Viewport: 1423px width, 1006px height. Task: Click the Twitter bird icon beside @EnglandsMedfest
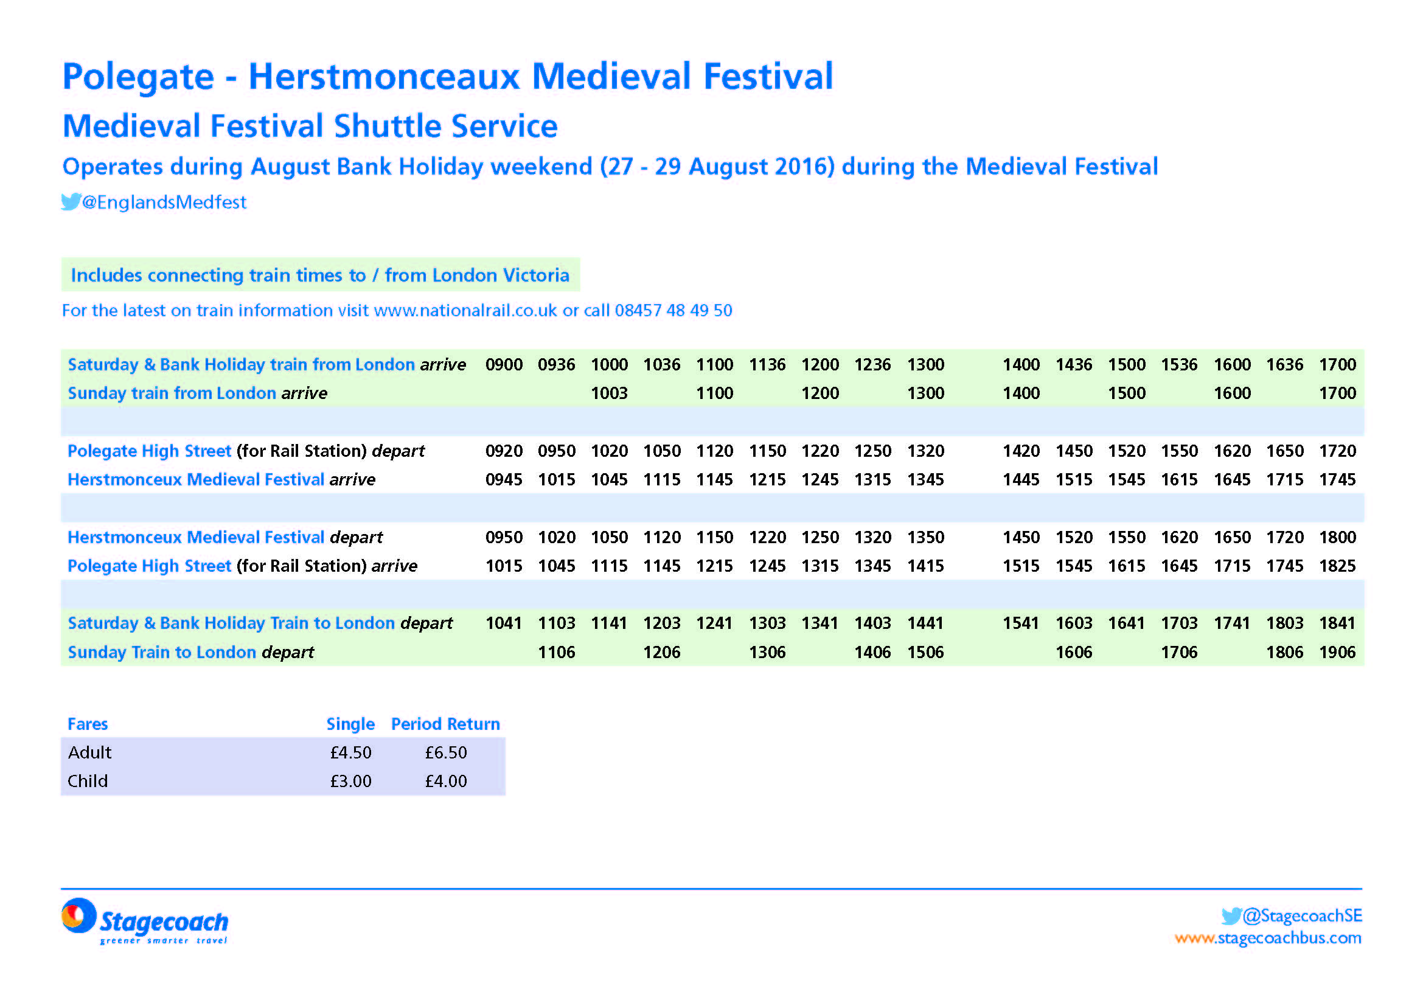coord(71,202)
